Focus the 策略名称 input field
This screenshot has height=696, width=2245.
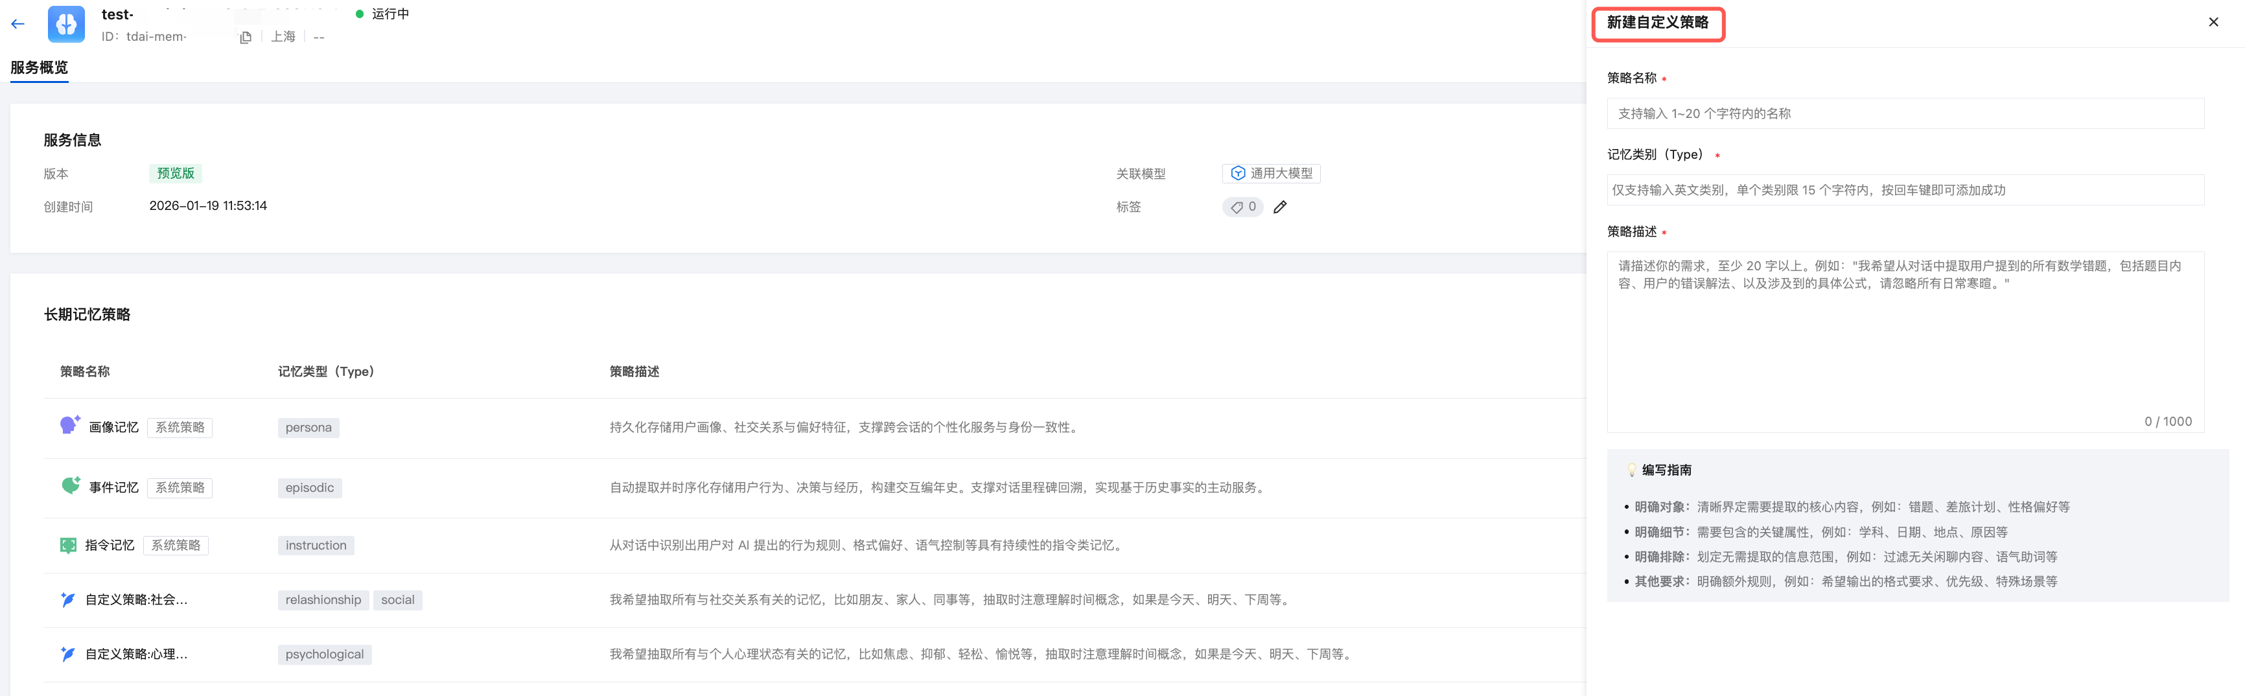[1905, 113]
